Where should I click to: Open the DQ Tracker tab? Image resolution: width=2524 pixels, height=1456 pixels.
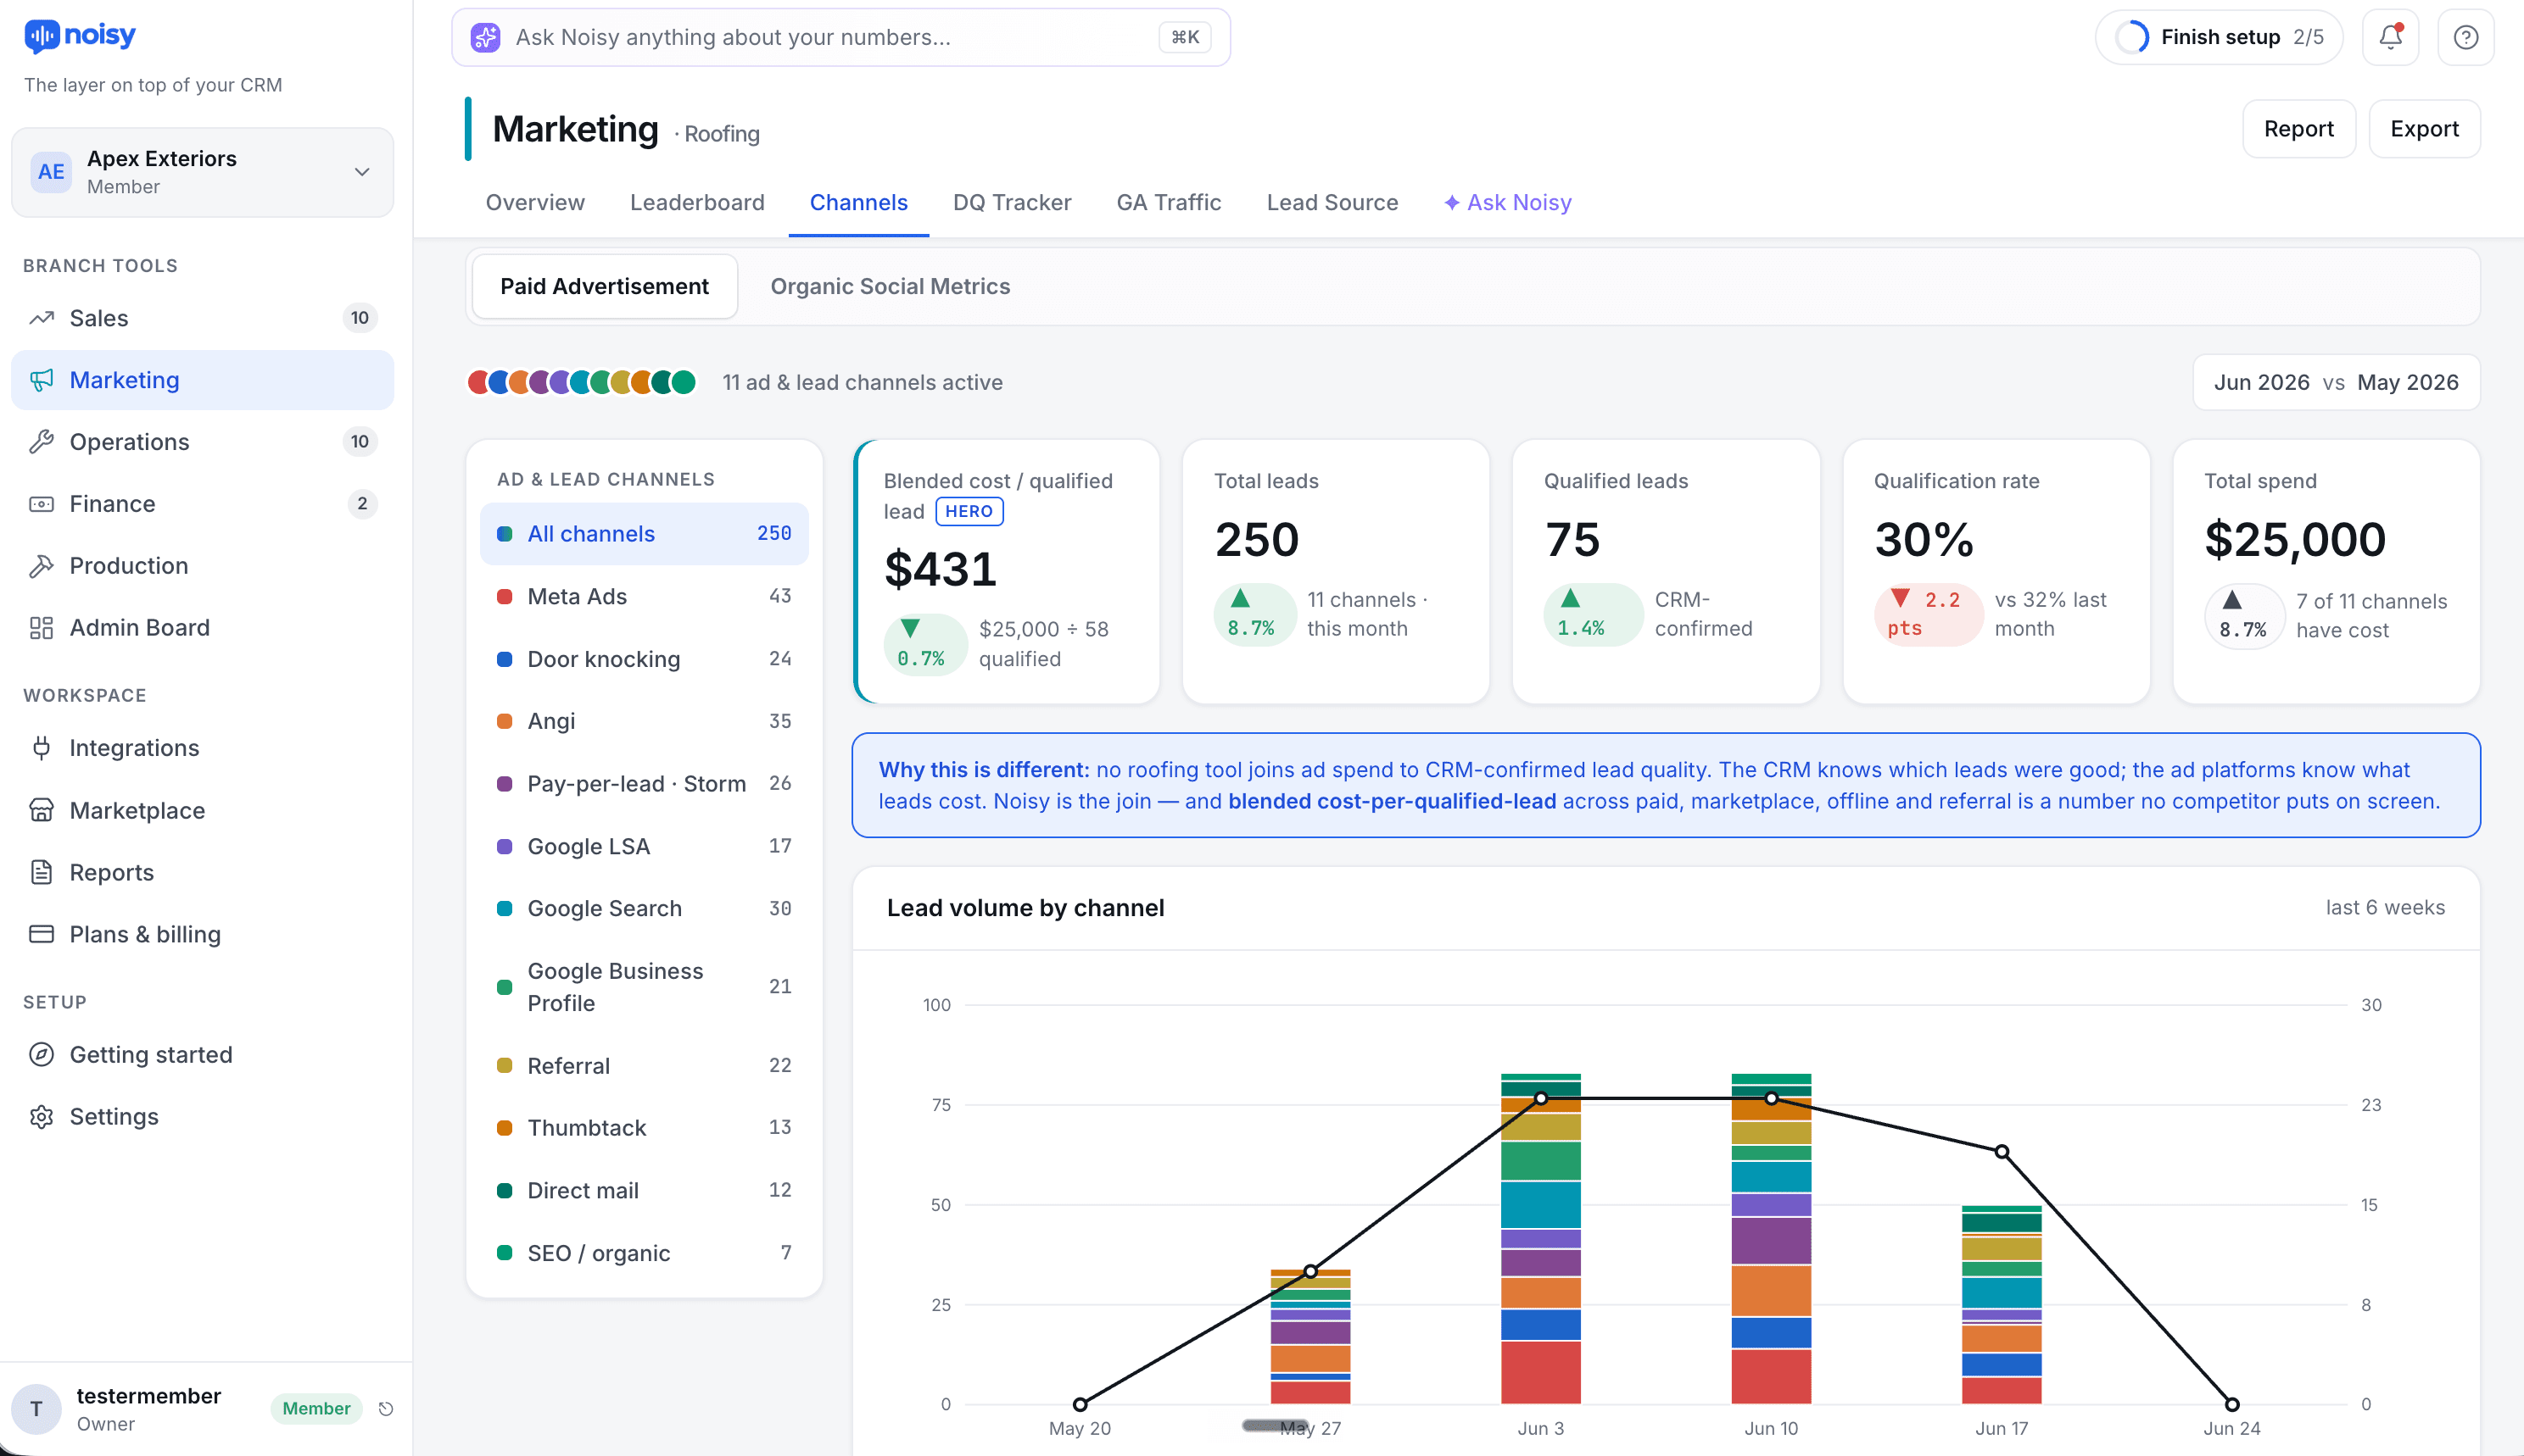pyautogui.click(x=1012, y=203)
